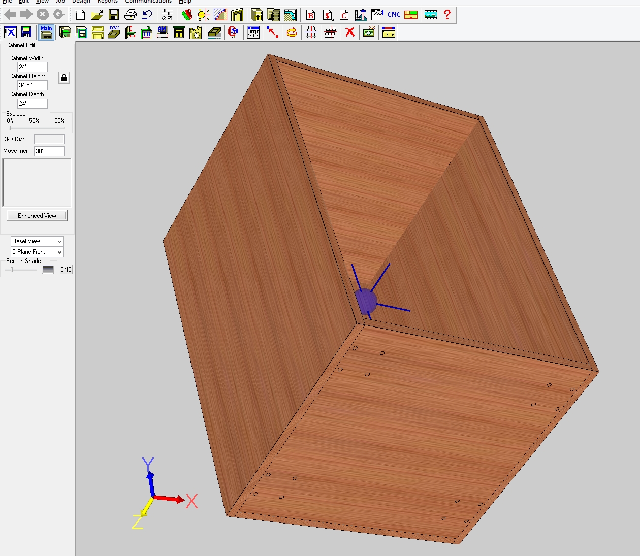
Task: Click the camera snapshot icon
Action: click(369, 32)
